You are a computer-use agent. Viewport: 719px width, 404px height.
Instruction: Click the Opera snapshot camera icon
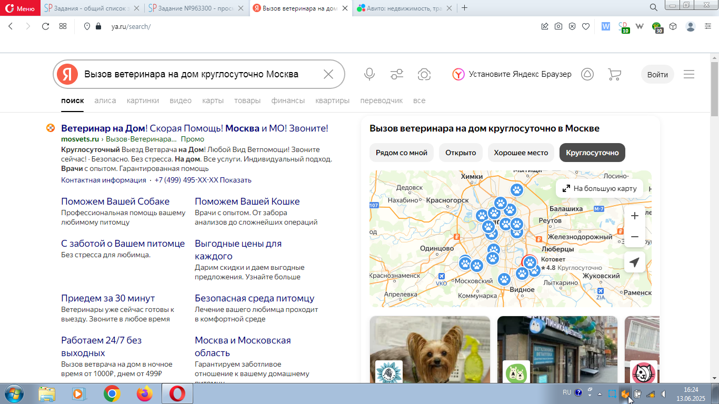click(x=558, y=26)
